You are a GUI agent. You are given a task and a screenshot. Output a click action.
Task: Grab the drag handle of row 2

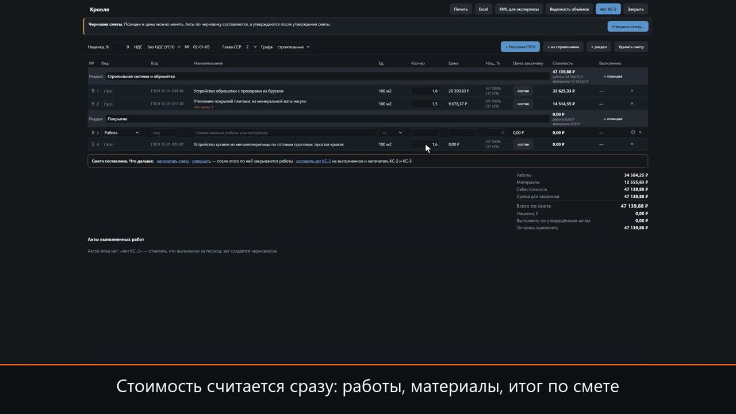93,104
